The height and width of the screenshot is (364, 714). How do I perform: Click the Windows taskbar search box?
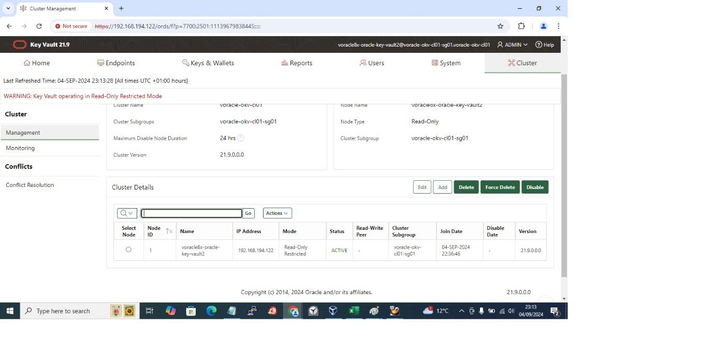coord(80,311)
